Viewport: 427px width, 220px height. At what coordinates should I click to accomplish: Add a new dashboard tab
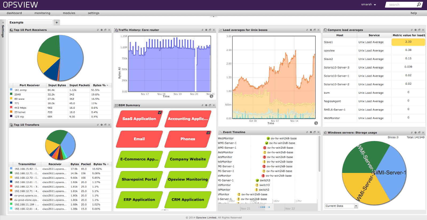tap(57, 23)
